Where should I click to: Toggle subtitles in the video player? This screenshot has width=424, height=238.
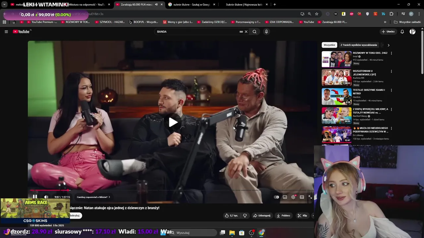285,197
